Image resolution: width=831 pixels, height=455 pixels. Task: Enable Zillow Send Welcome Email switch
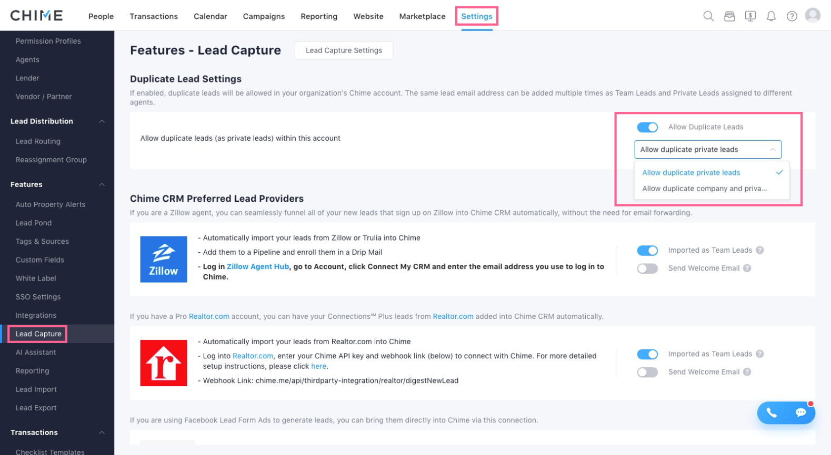(647, 268)
